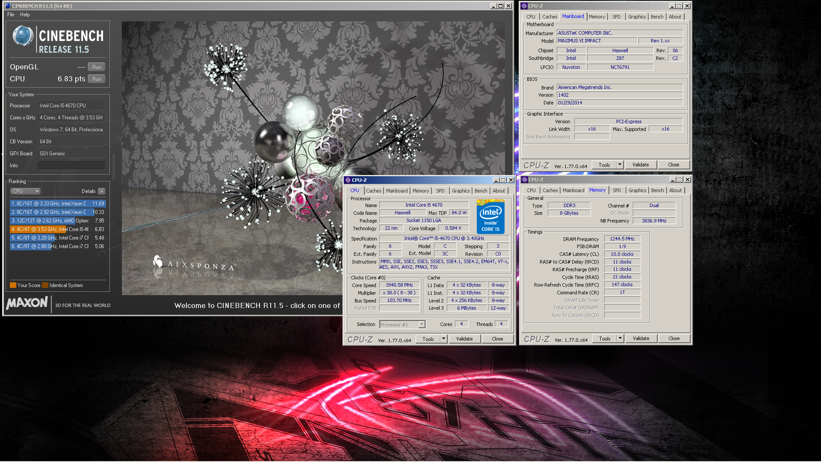Click CPU-Z CPU window title icon
Screen dimensions: 821x462
click(x=348, y=180)
